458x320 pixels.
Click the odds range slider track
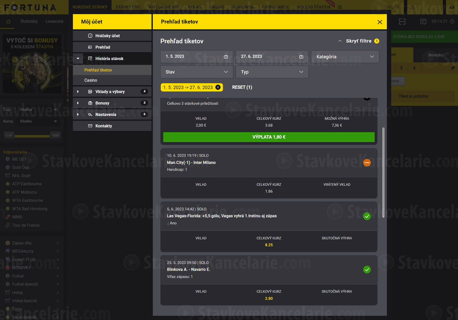[x=32, y=136]
